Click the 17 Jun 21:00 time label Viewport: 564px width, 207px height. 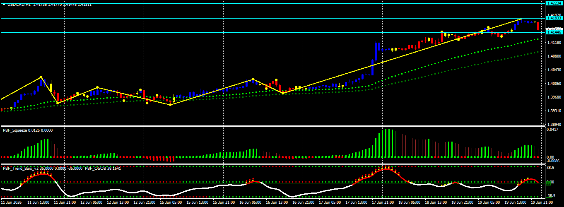383,203
